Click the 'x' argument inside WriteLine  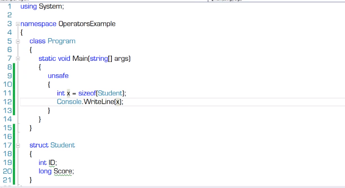(x=118, y=102)
